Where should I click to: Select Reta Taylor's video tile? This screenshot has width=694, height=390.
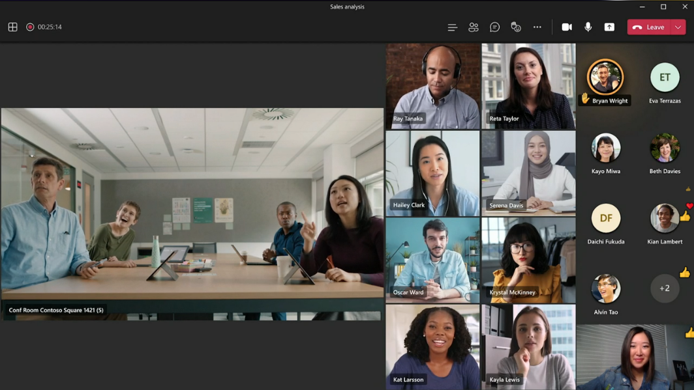pyautogui.click(x=528, y=86)
